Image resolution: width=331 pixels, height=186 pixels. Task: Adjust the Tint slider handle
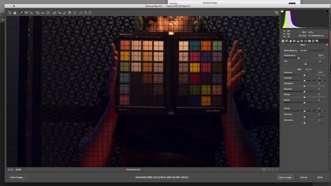tap(306, 64)
